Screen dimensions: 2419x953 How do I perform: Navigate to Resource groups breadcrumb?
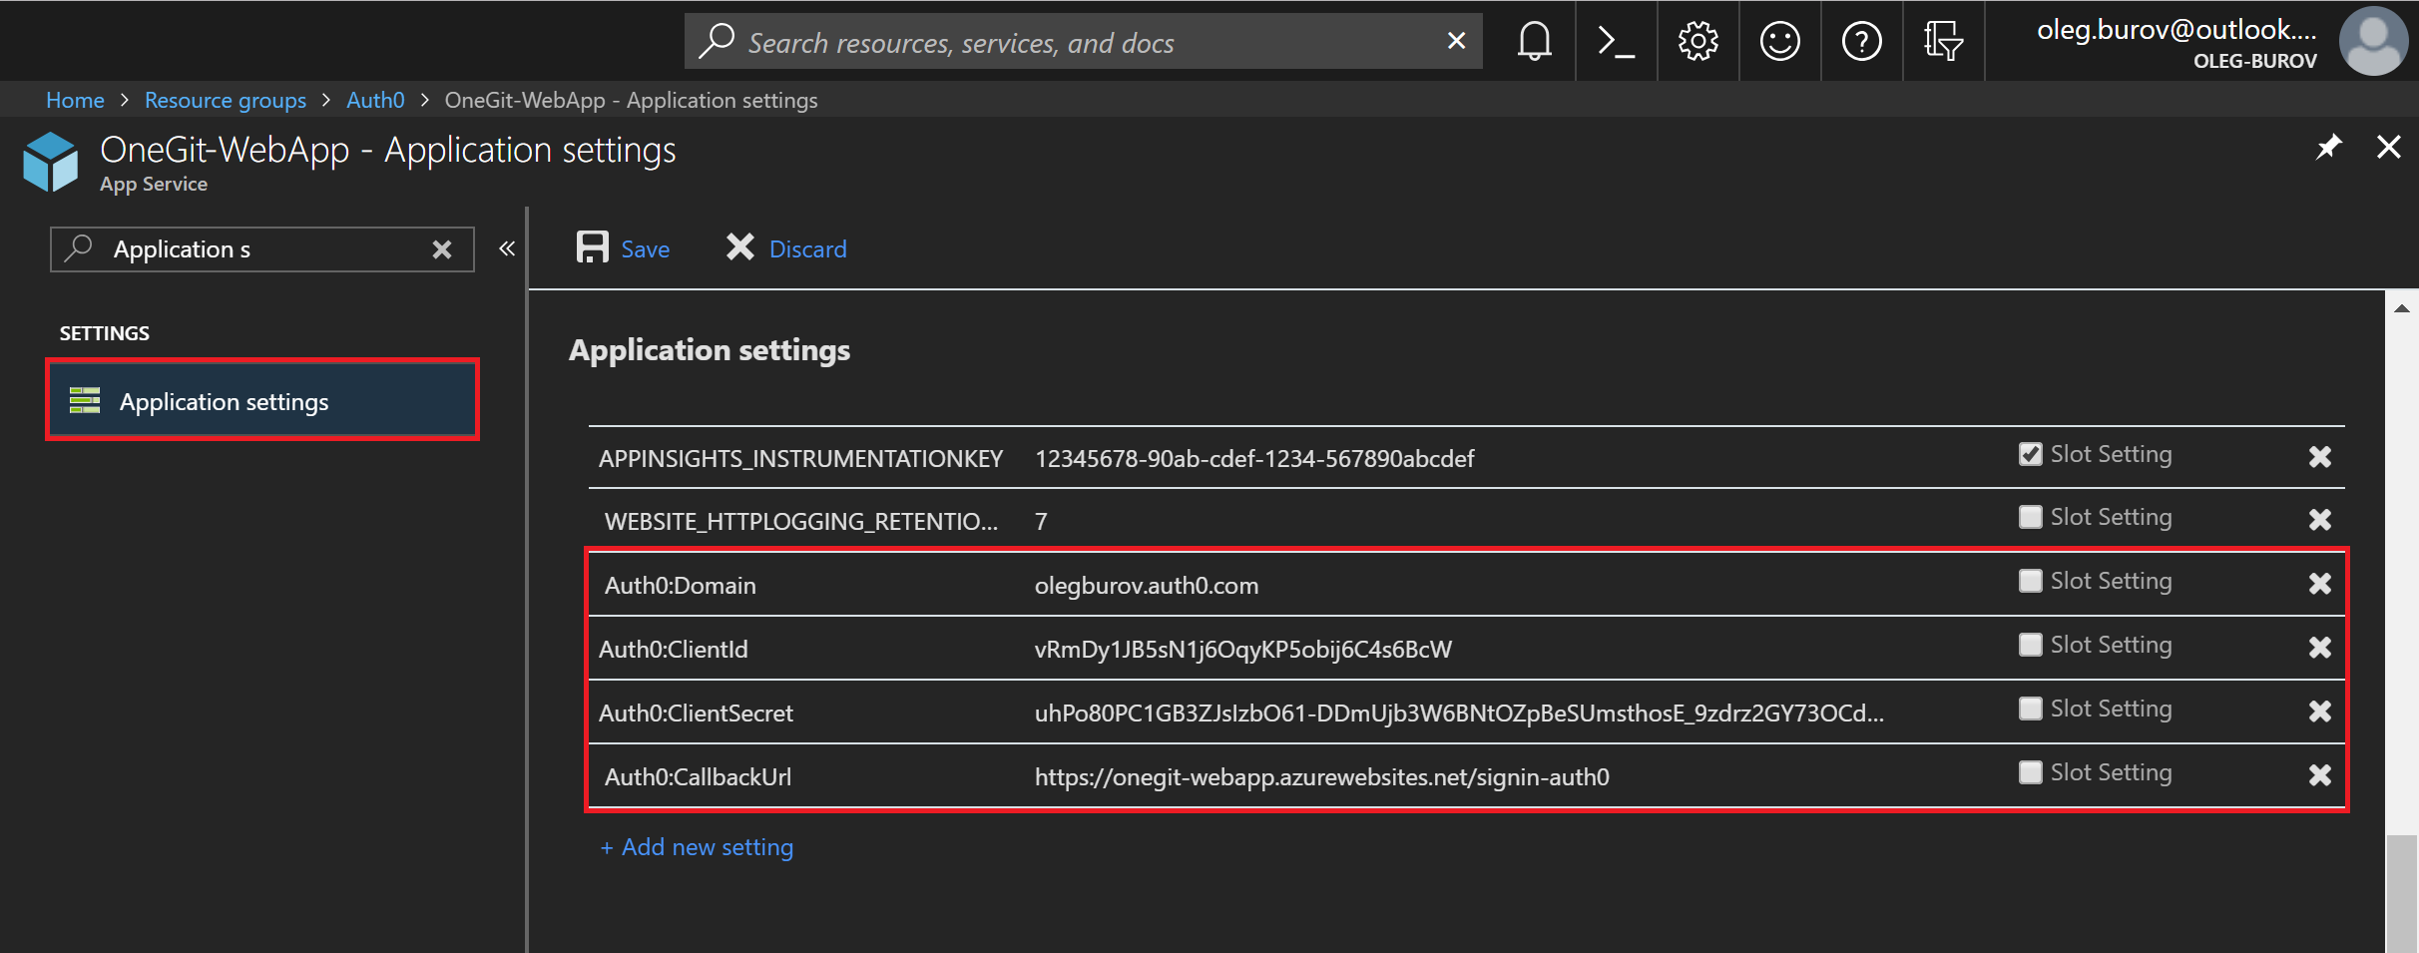[x=225, y=100]
